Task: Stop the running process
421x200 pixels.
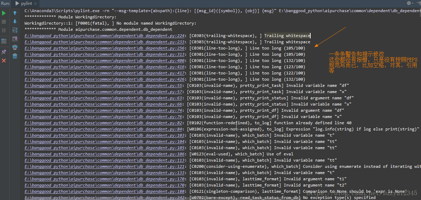Action: (x=4, y=22)
